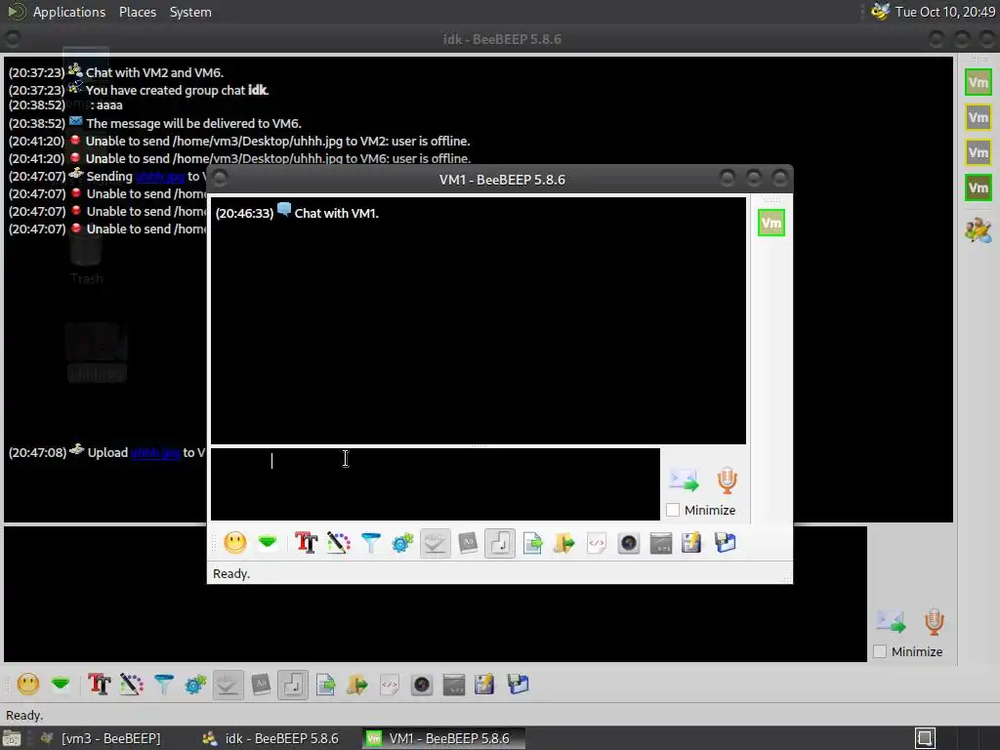Click camera screenshot icon in idk toolbar
Image resolution: width=1000 pixels, height=750 pixels.
click(422, 685)
